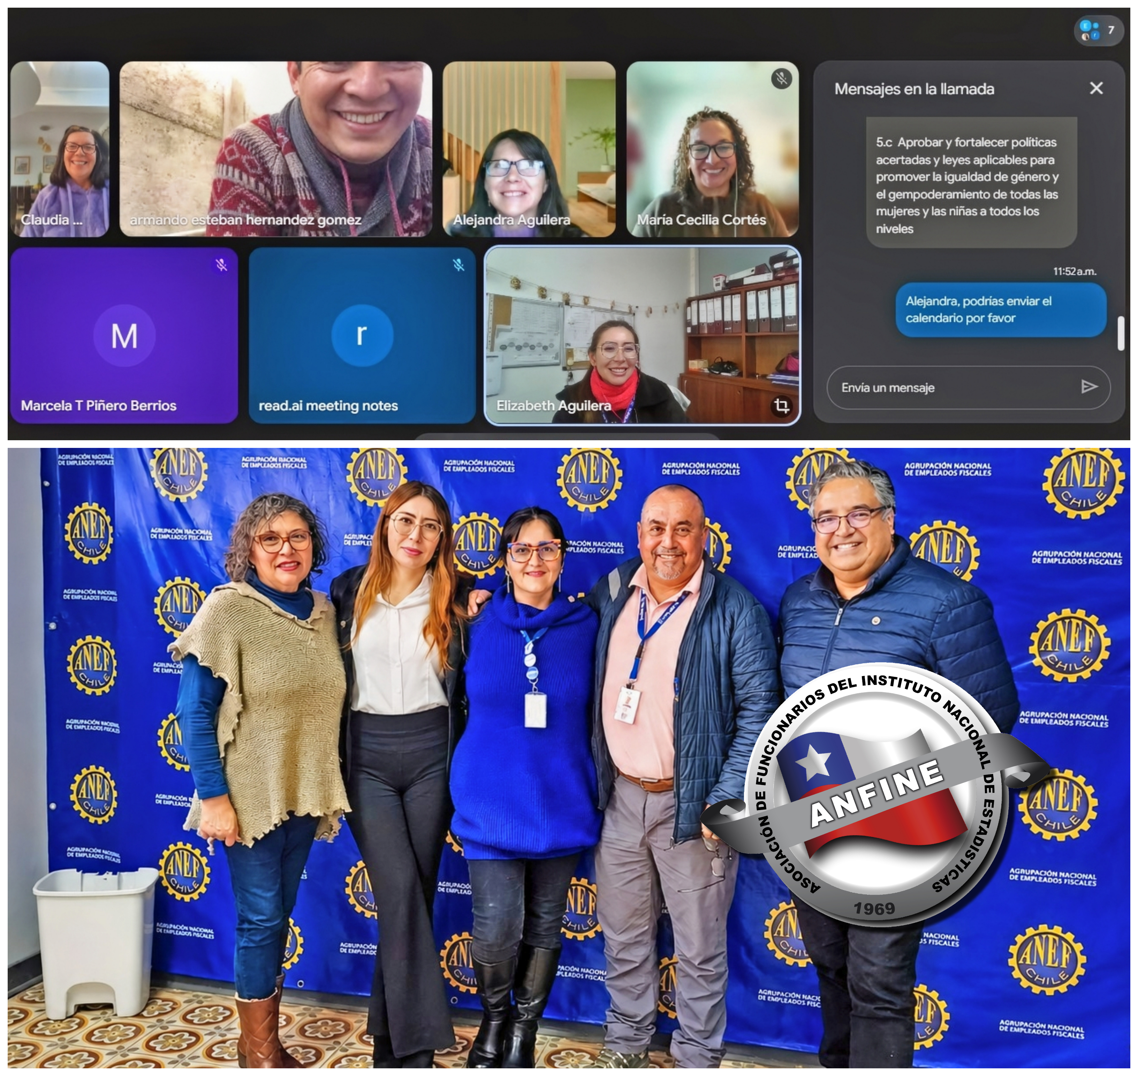Click the chat message starting with 5.c Aprobar
Image resolution: width=1138 pixels, height=1076 pixels.
(x=971, y=183)
